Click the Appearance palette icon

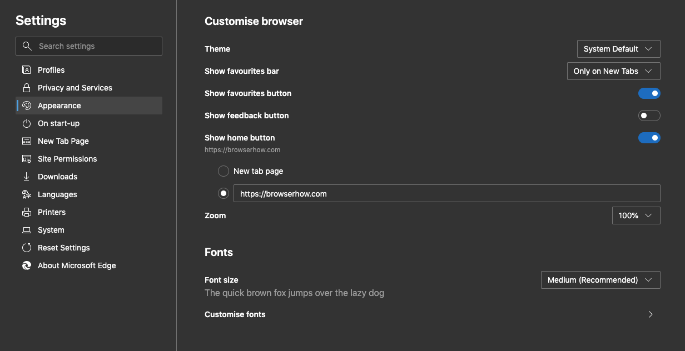27,105
